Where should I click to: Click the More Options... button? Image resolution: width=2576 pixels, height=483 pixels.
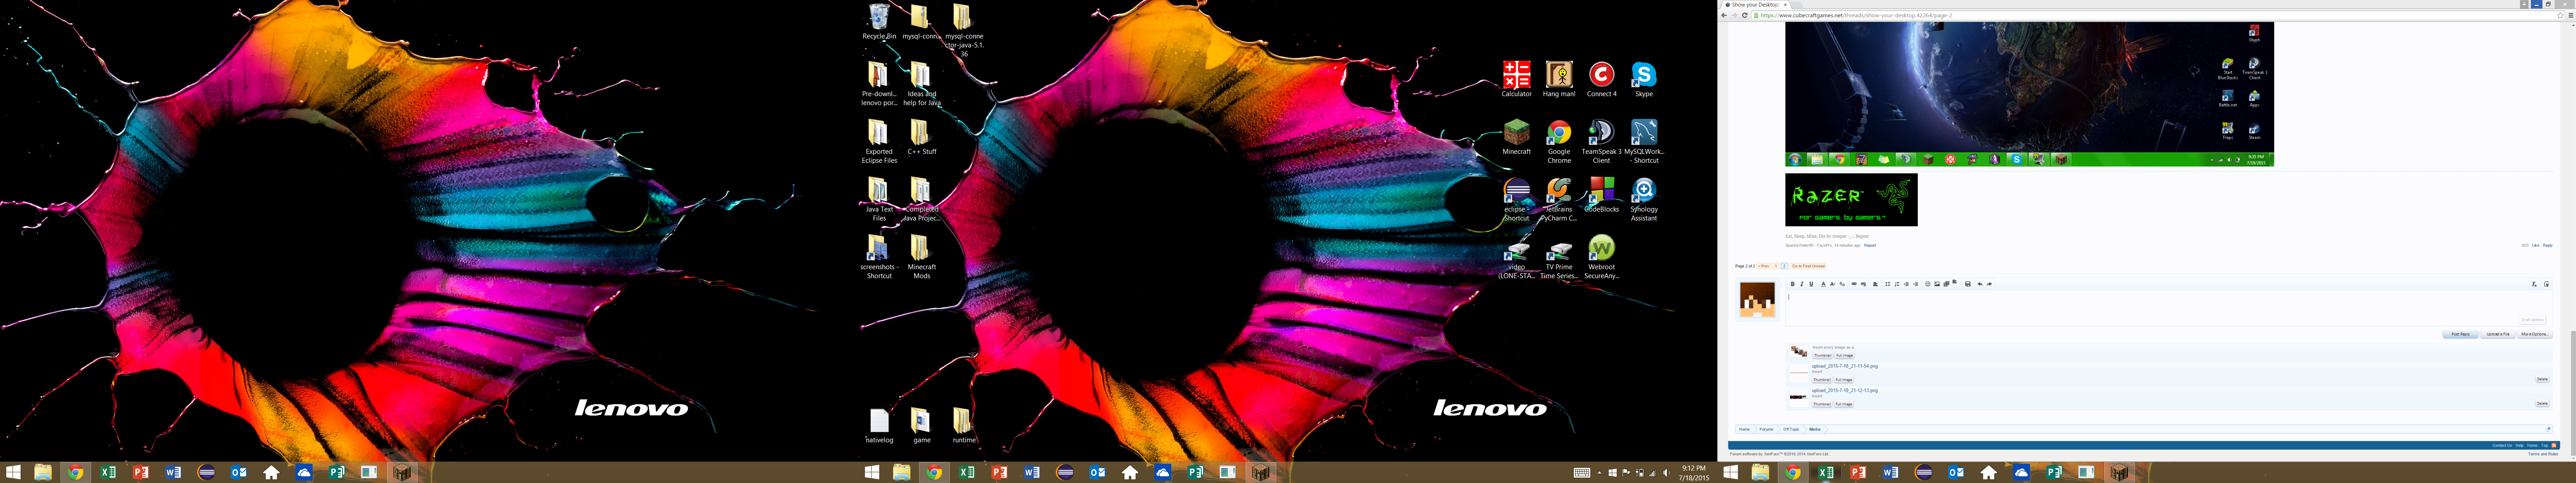[x=2535, y=334]
